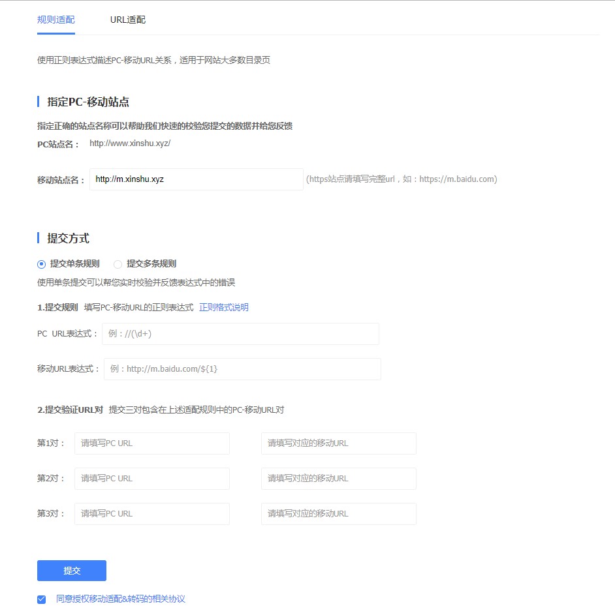Choose the 提交多条规则 radio option

click(118, 264)
